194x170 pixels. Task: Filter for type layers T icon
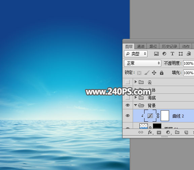click(172, 54)
